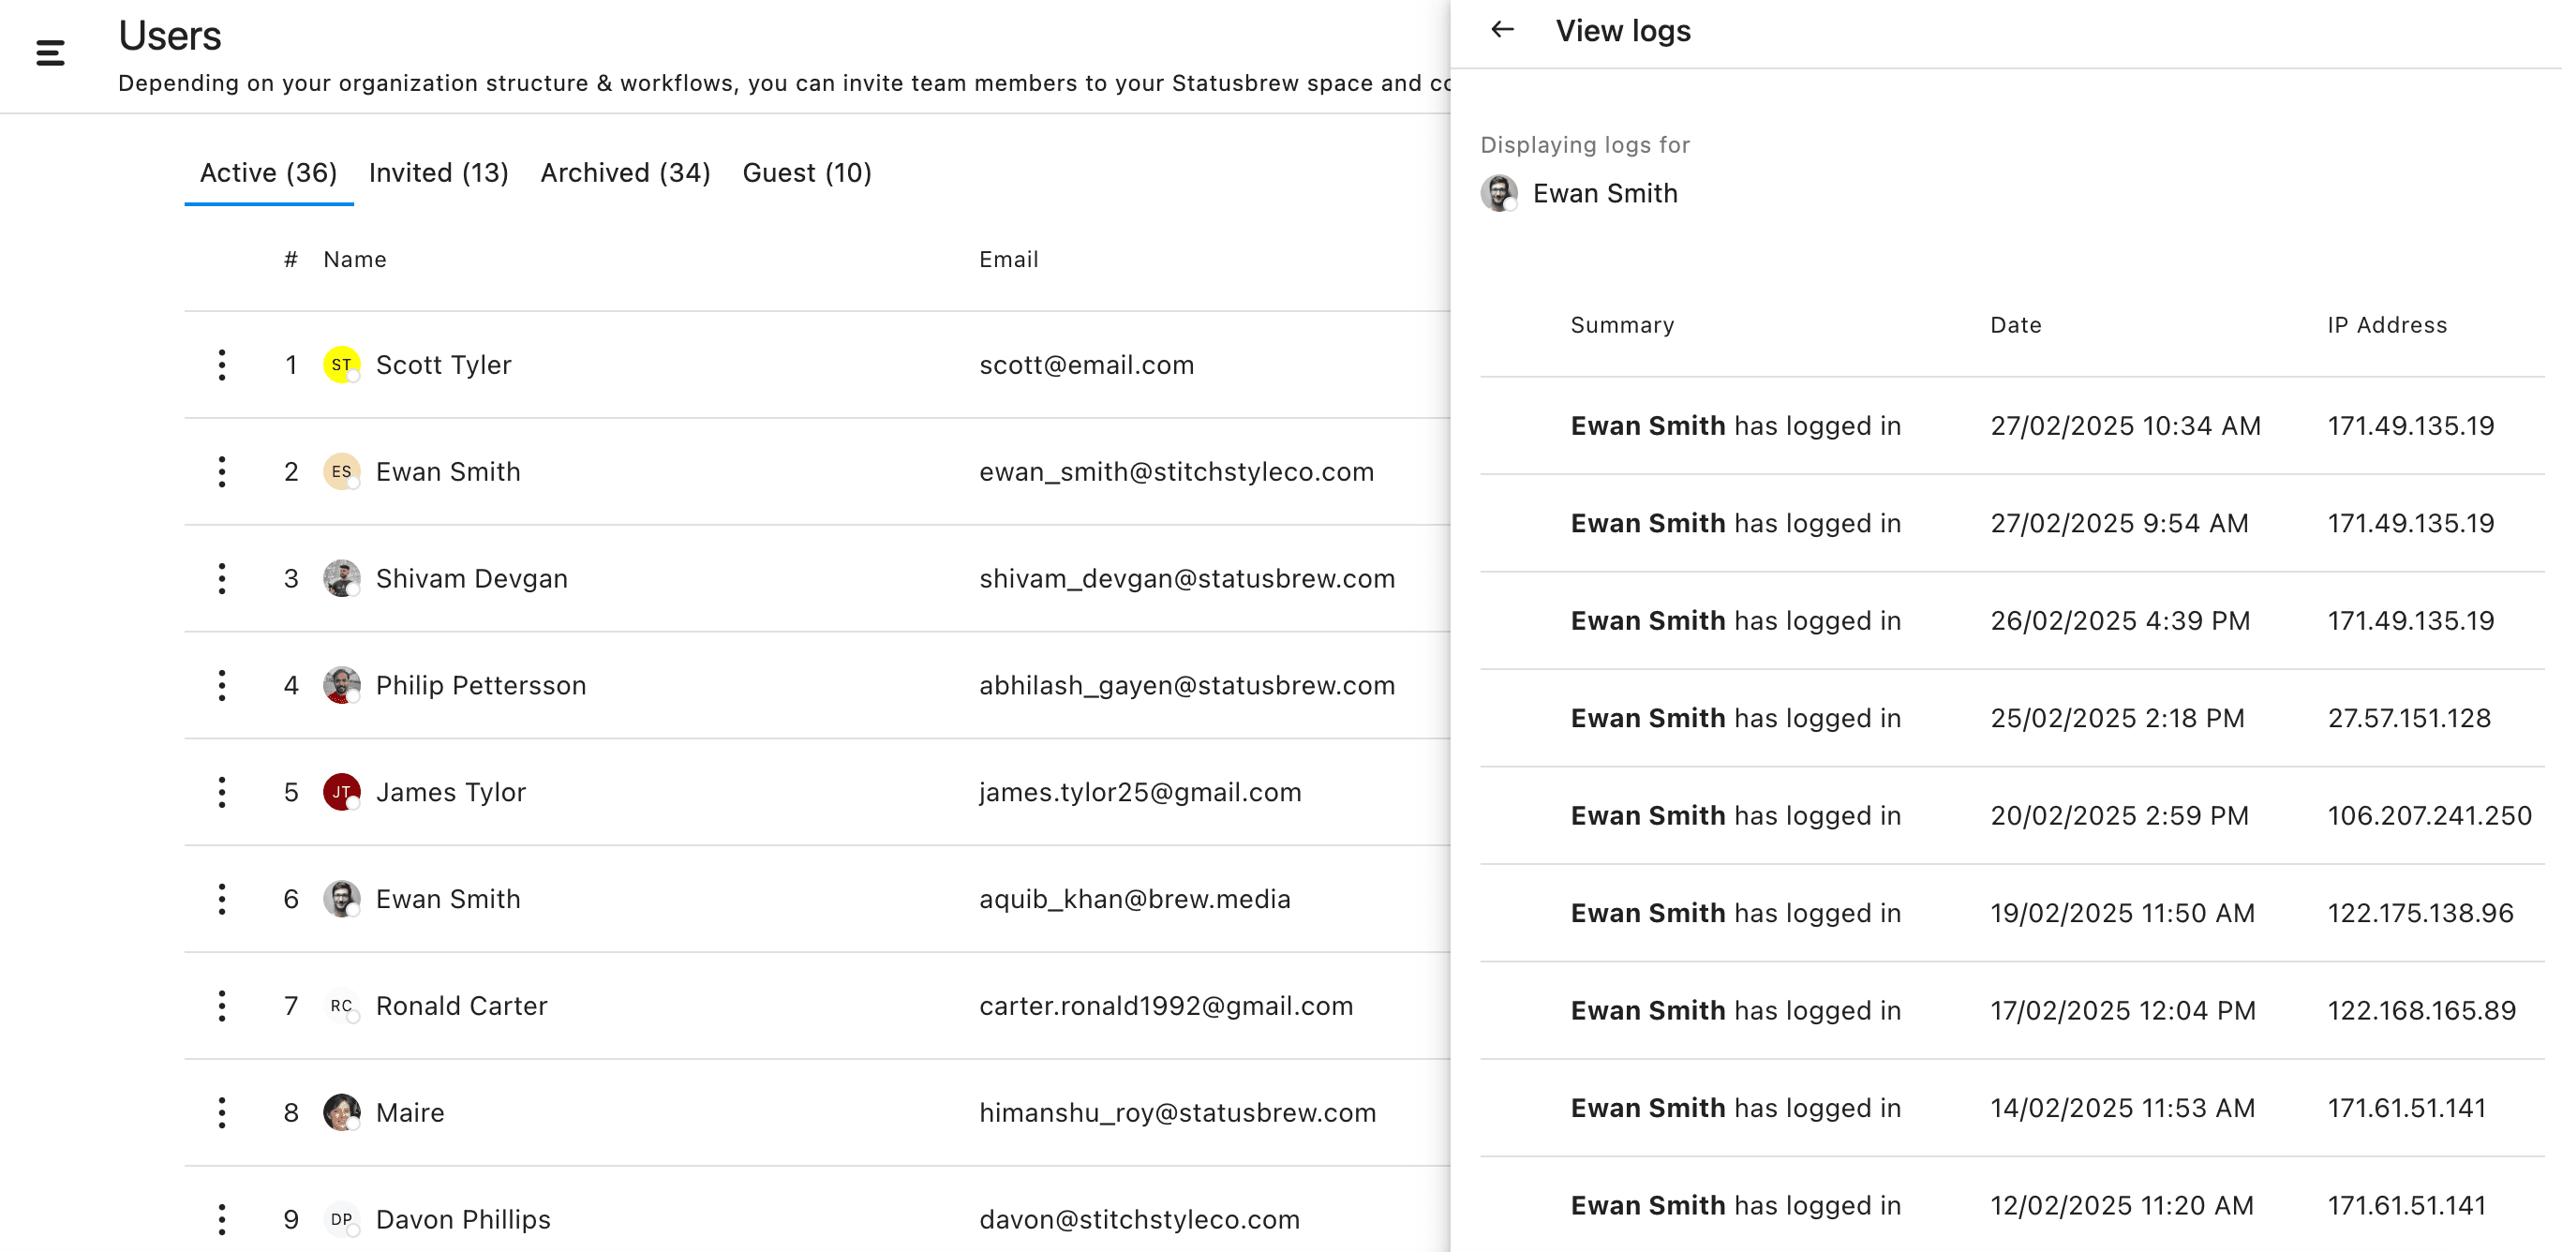The width and height of the screenshot is (2562, 1252).
Task: Click Ewan Smith name in logs header
Action: coord(1604,194)
